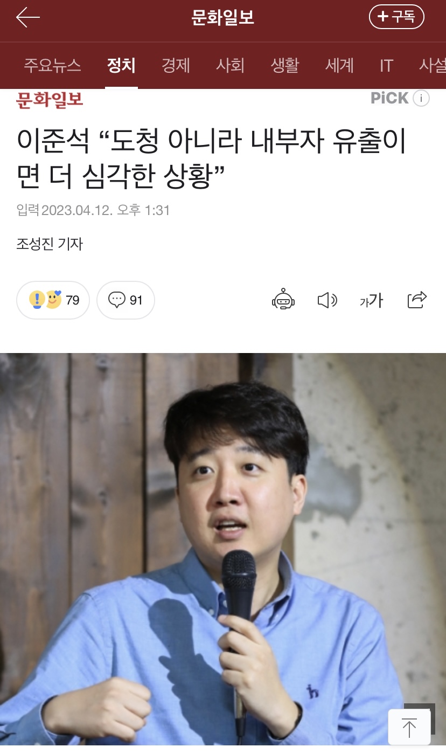The height and width of the screenshot is (754, 446).
Task: Share the article via share icon
Action: click(417, 300)
